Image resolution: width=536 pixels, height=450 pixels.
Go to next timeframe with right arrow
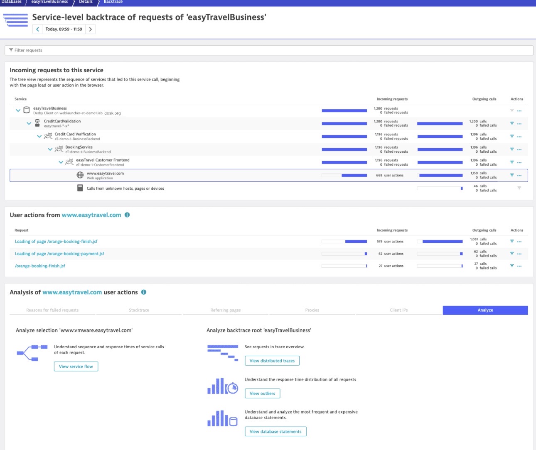point(91,29)
